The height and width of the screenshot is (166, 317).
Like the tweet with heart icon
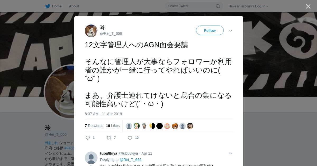(x=130, y=138)
